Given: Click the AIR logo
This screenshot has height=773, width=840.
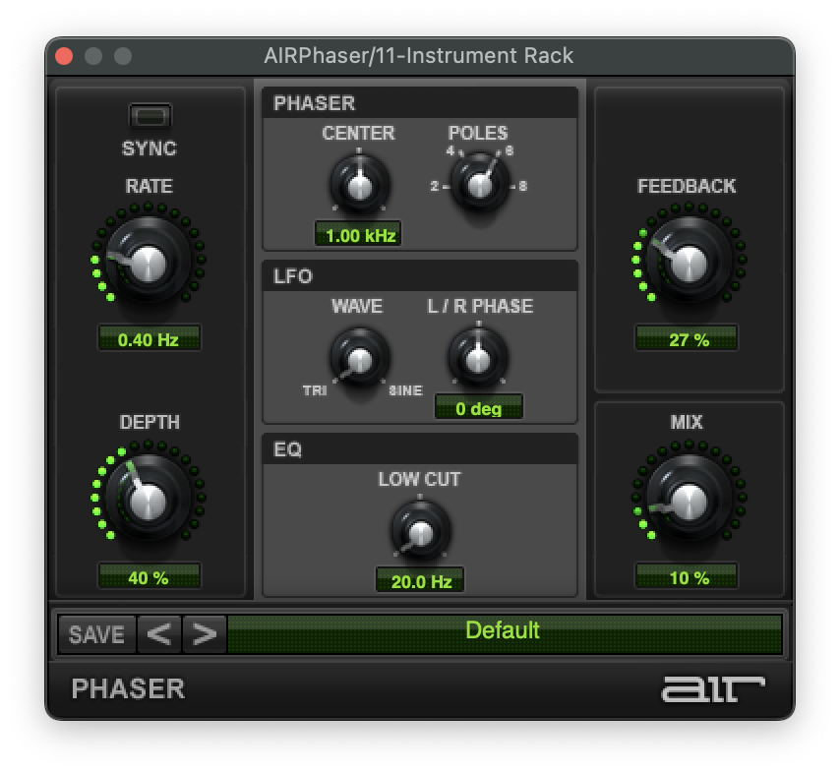Looking at the screenshot, I should tap(712, 688).
